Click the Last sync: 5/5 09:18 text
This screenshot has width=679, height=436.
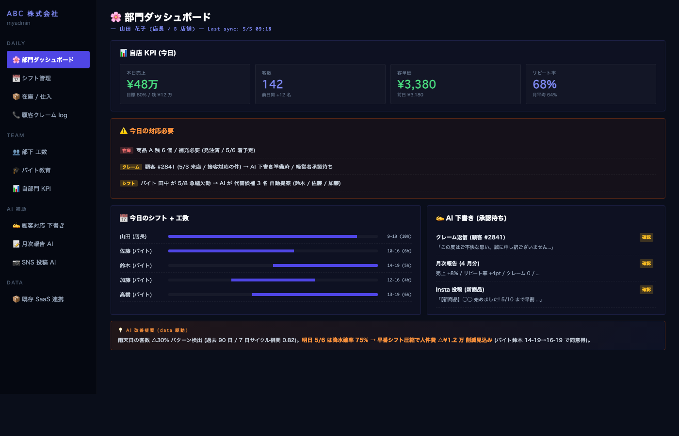[240, 29]
